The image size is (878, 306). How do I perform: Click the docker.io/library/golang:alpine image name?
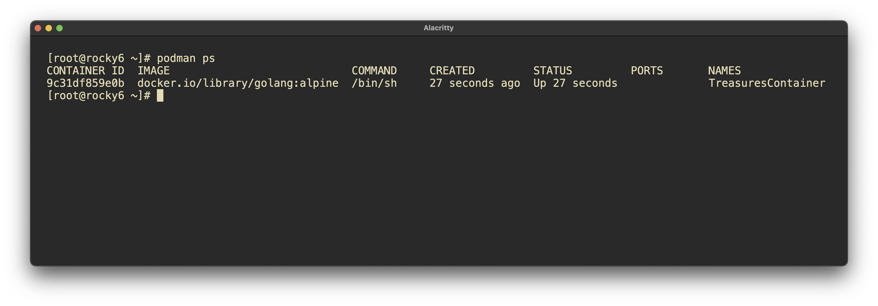click(x=237, y=83)
